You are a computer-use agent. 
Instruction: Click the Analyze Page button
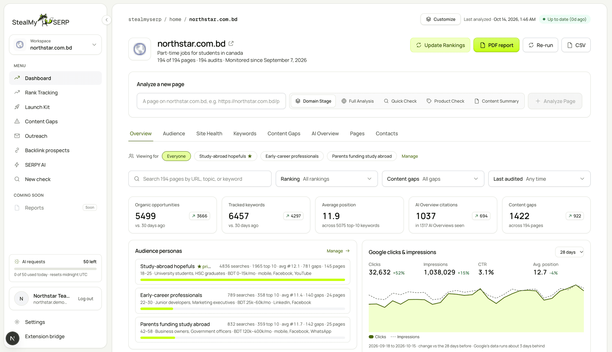[555, 101]
